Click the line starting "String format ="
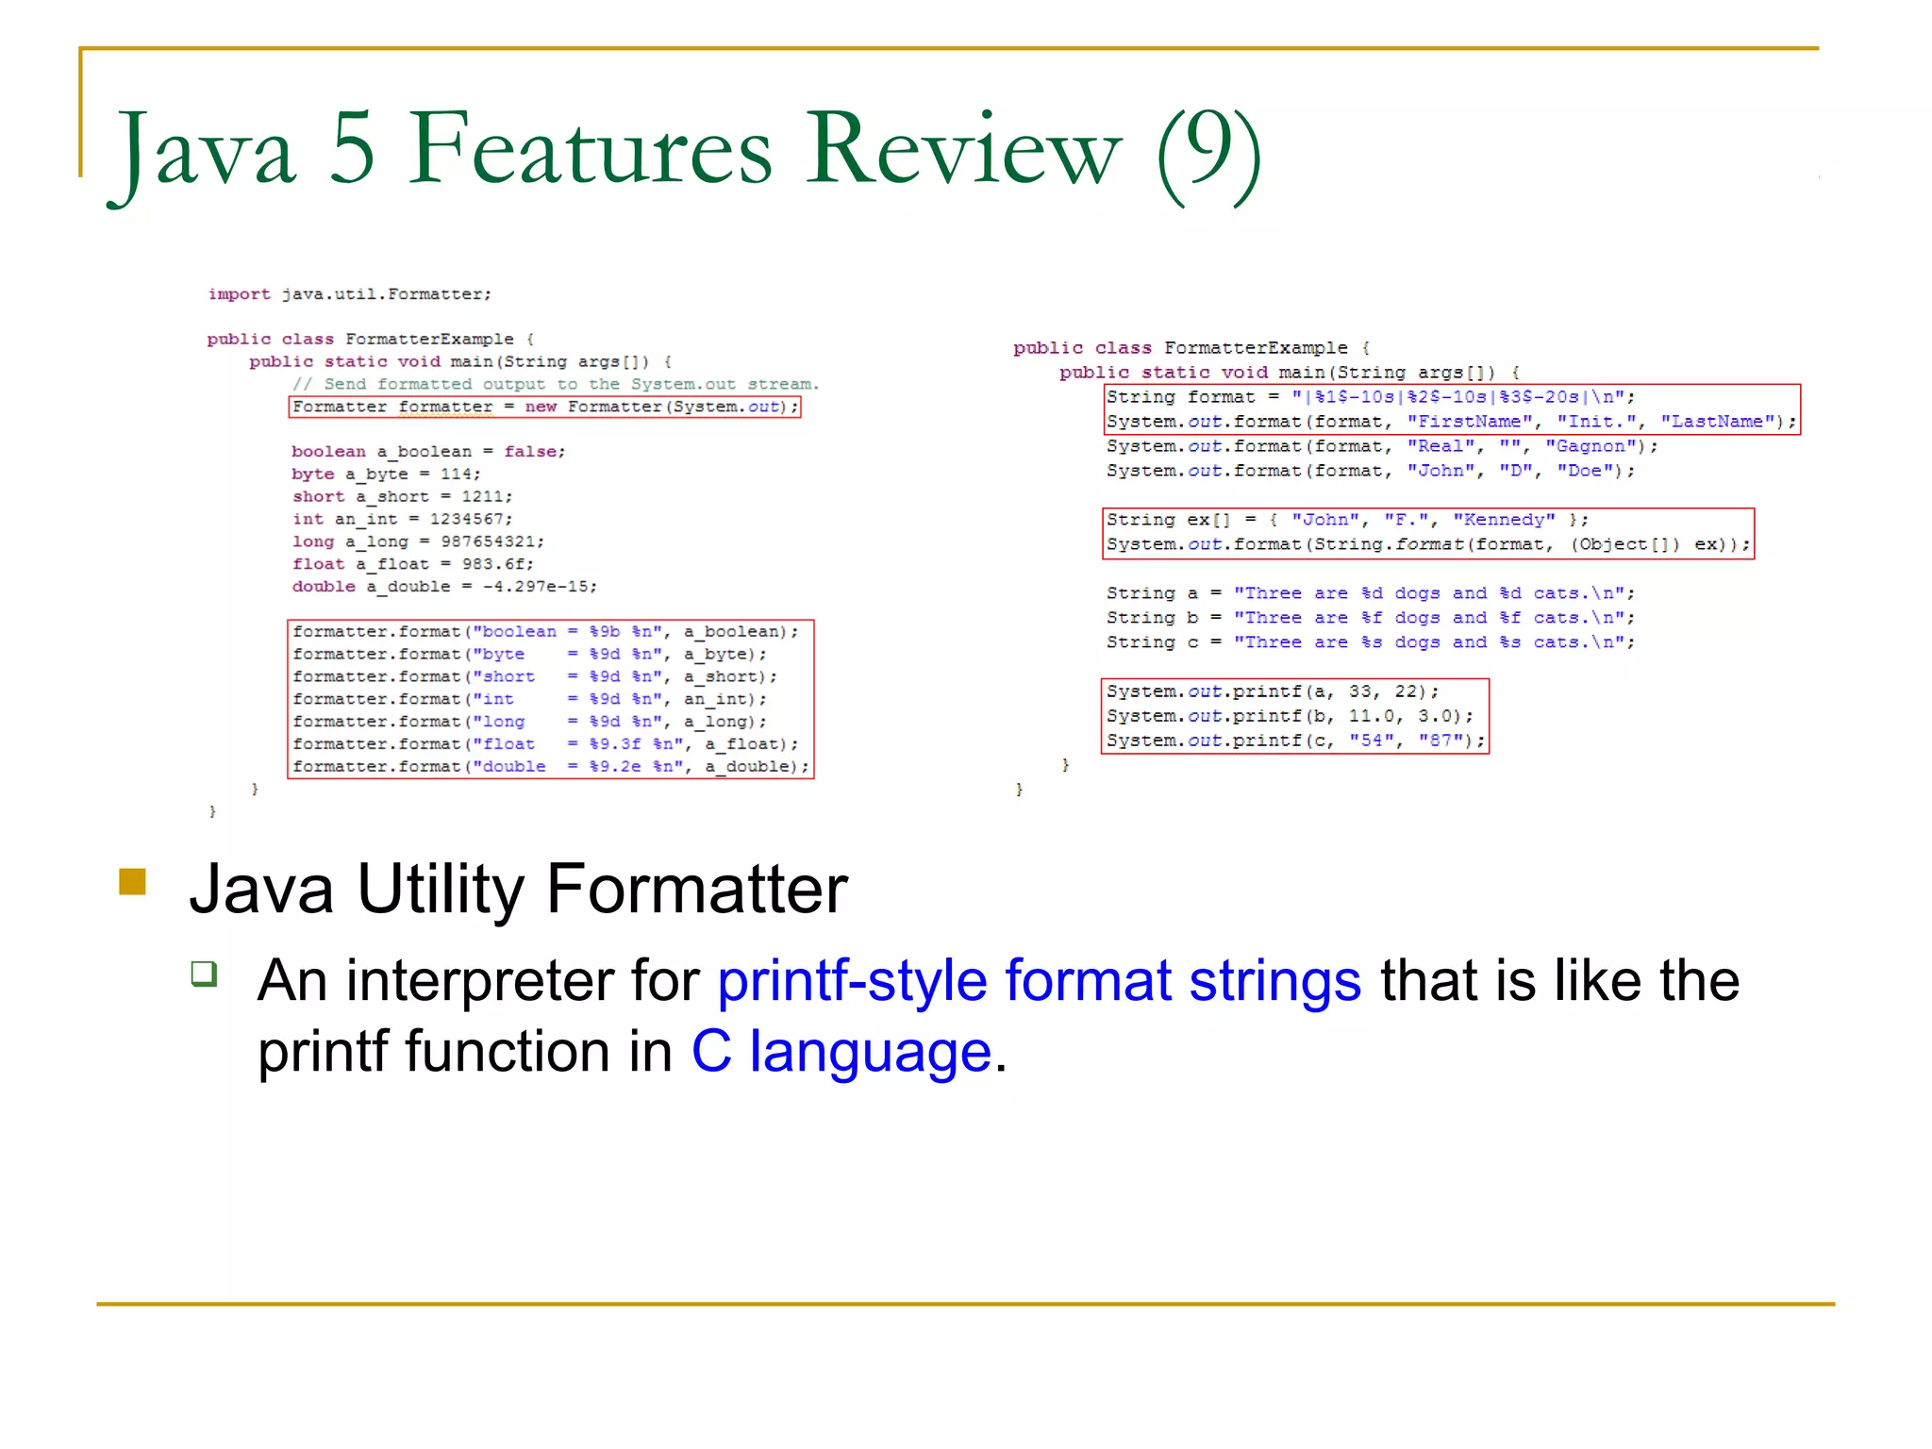 click(x=1371, y=397)
